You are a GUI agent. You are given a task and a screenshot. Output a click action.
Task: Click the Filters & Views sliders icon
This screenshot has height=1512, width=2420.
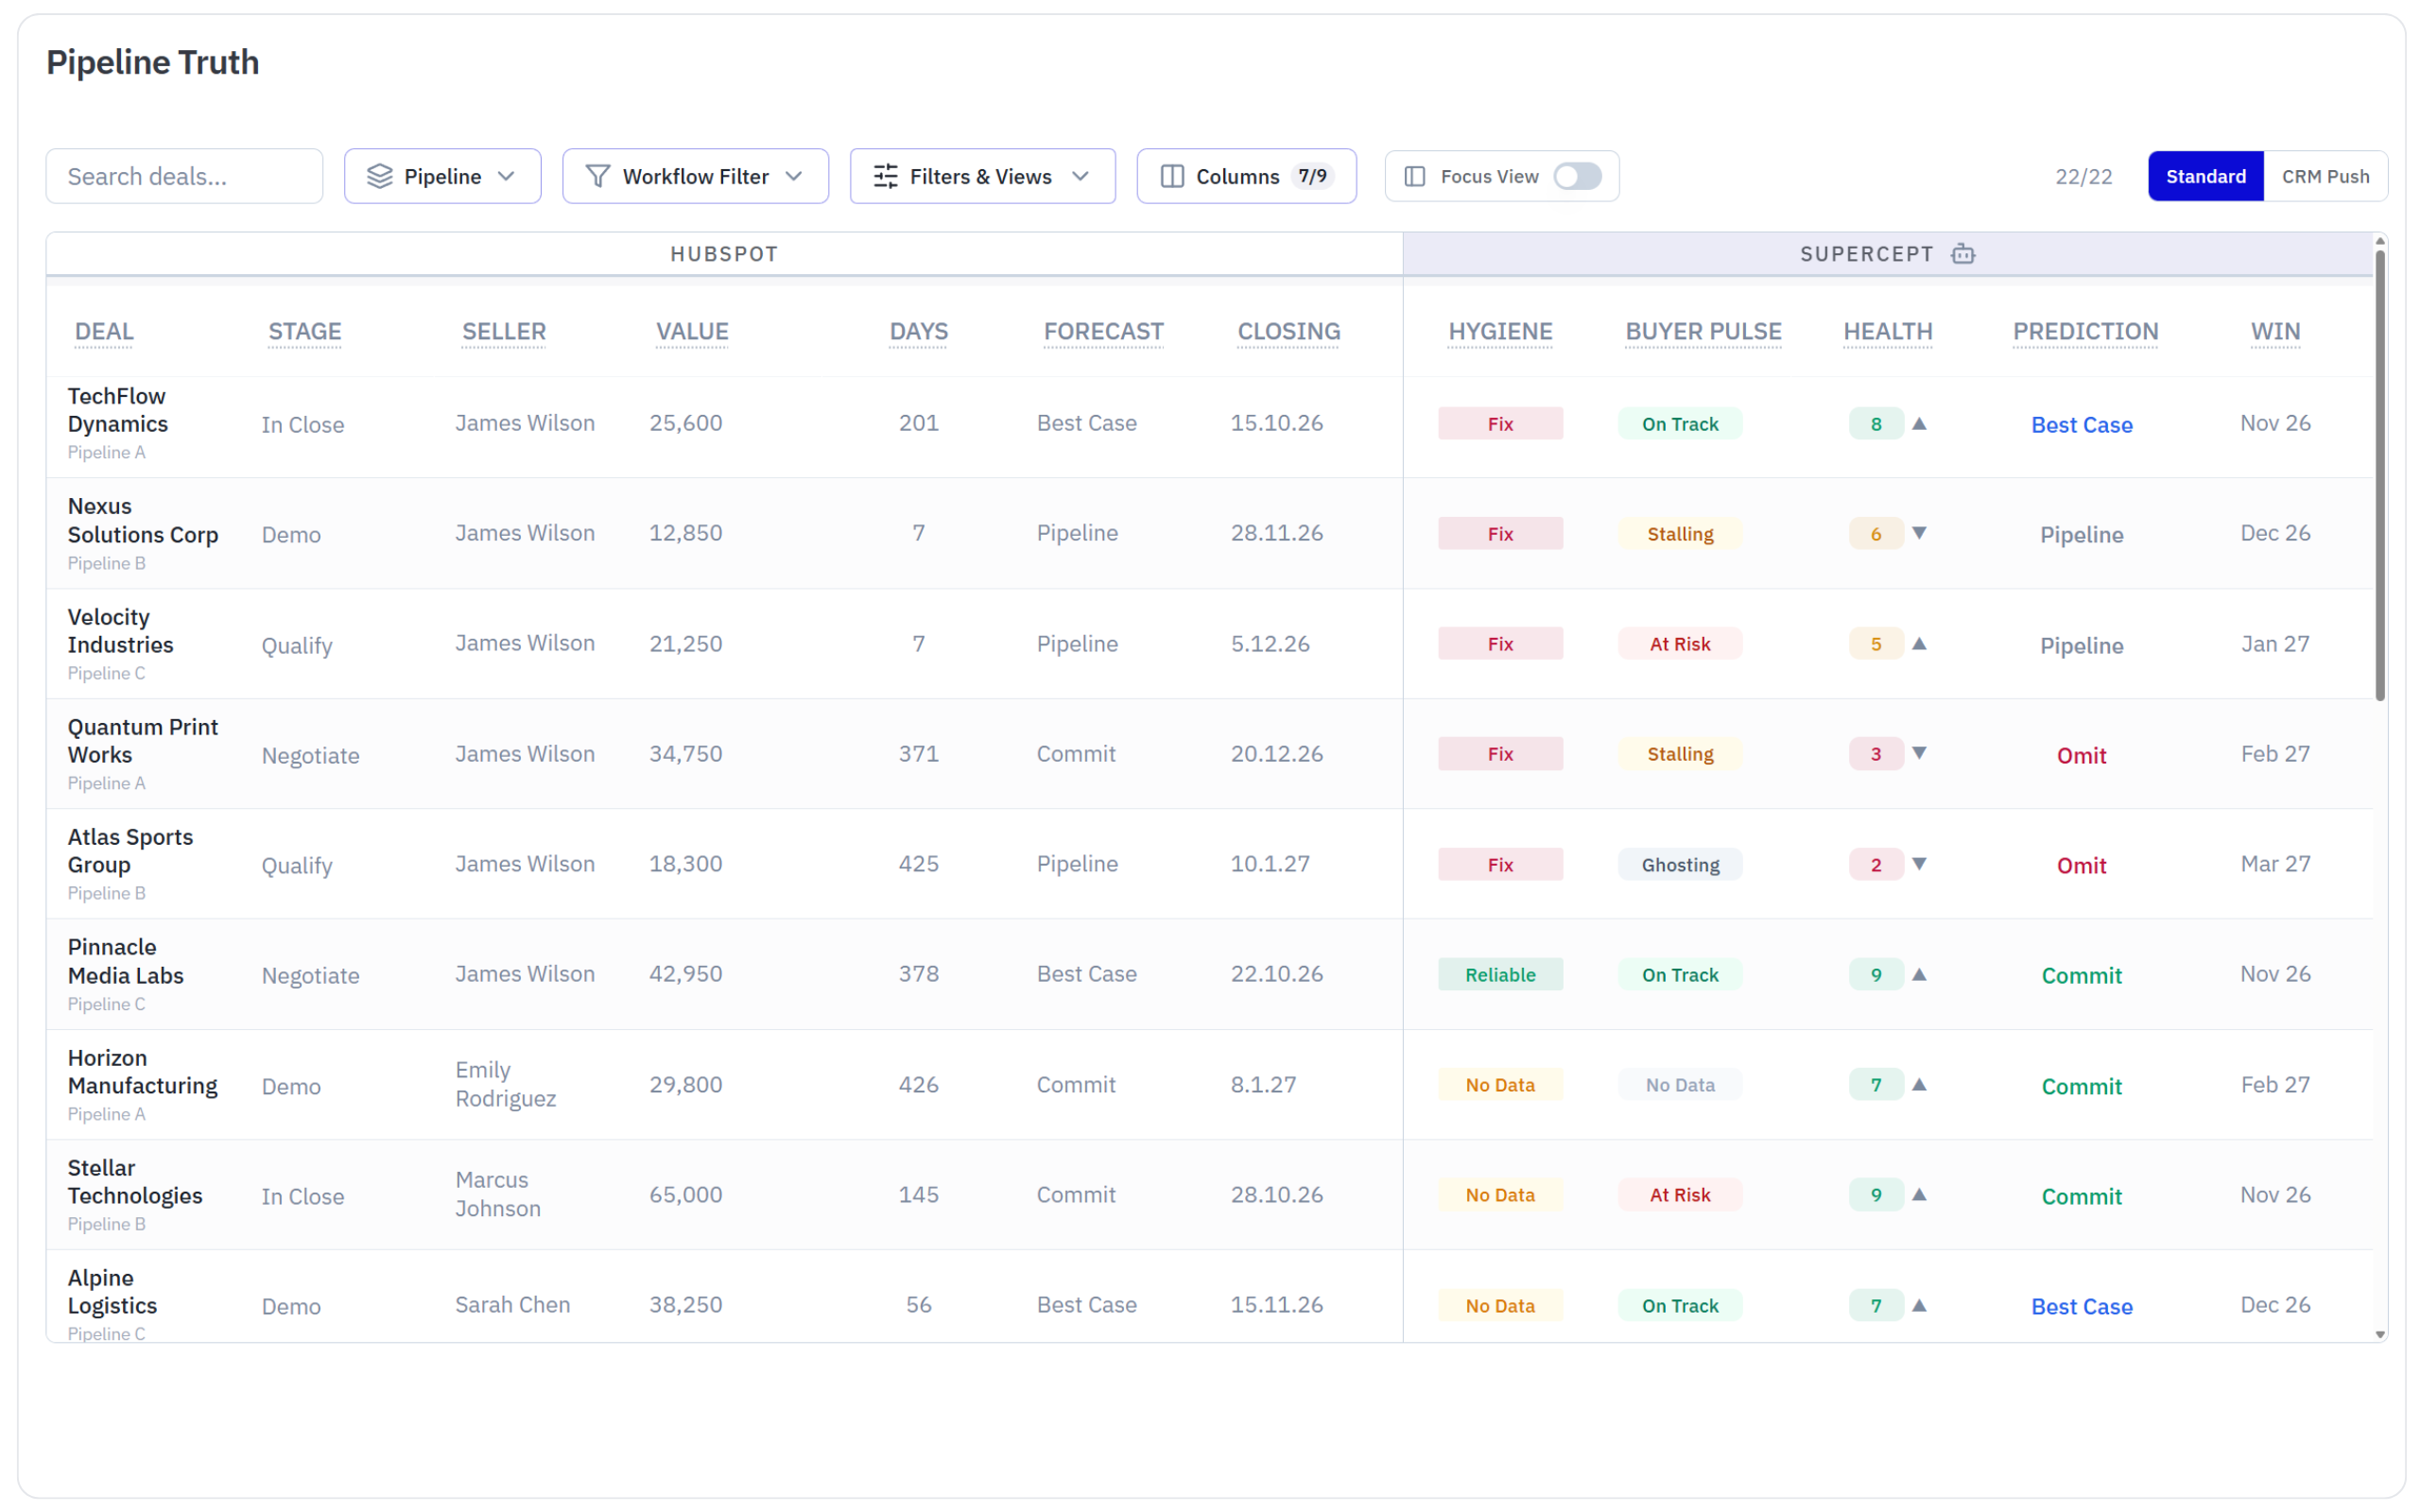[886, 176]
